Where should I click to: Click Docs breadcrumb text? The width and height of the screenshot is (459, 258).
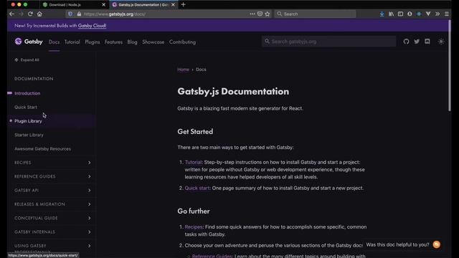201,70
